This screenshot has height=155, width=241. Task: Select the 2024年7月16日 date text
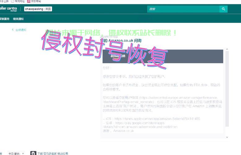coord(109,37)
